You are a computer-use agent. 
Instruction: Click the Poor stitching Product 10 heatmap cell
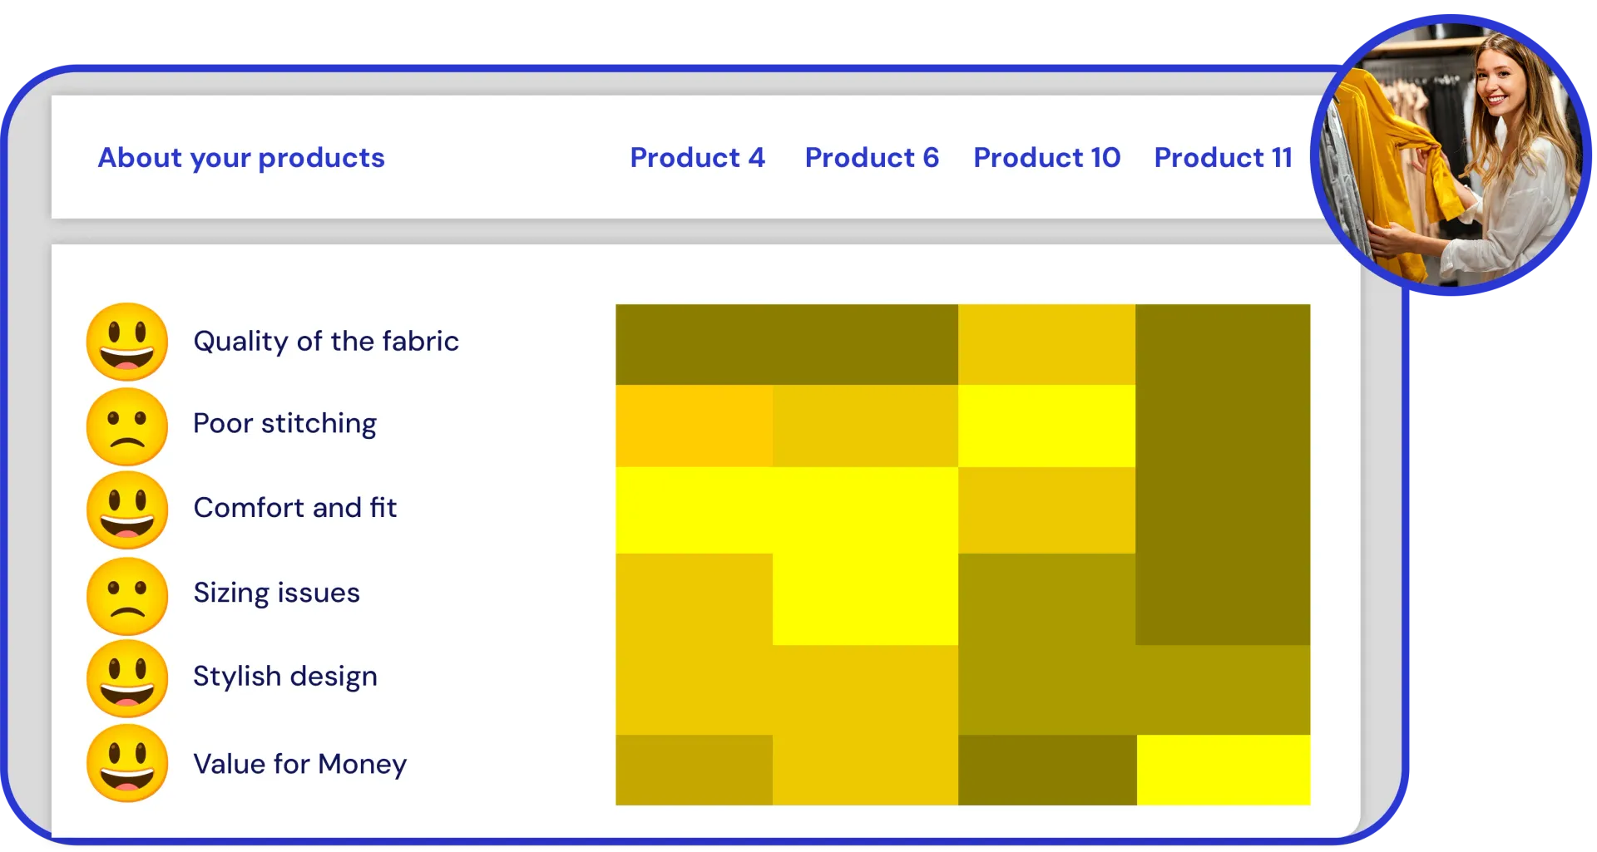(x=1046, y=426)
